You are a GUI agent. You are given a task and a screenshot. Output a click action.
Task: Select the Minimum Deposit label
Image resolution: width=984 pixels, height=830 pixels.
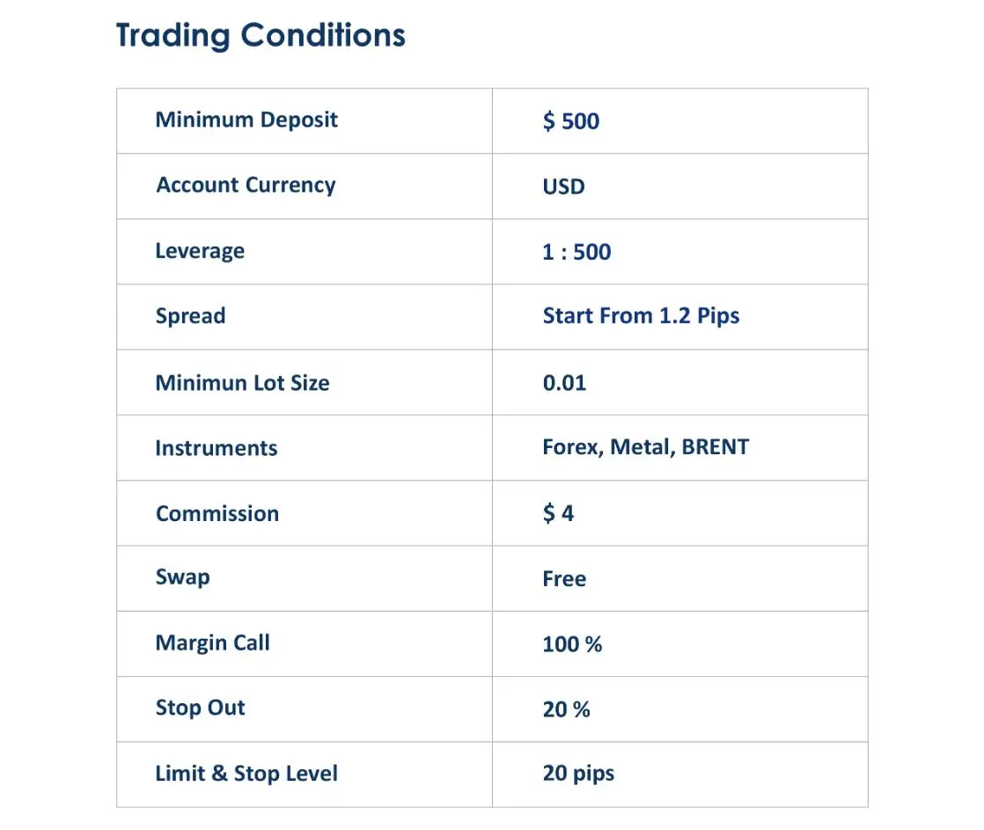point(246,121)
